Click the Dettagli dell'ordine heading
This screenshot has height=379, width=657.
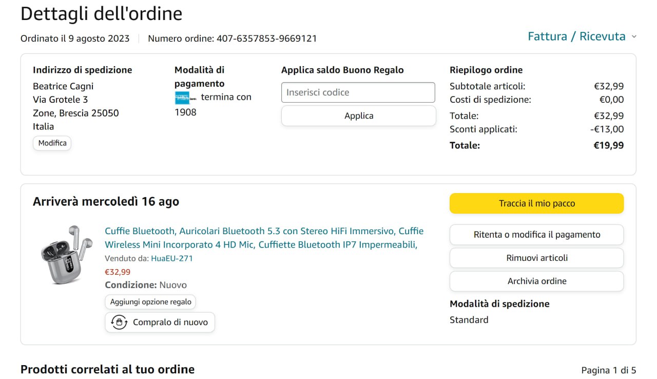pyautogui.click(x=101, y=13)
